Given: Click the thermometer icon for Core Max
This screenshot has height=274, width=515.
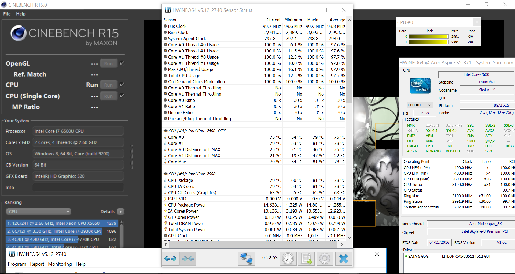Looking at the screenshot, I should click(x=165, y=162).
